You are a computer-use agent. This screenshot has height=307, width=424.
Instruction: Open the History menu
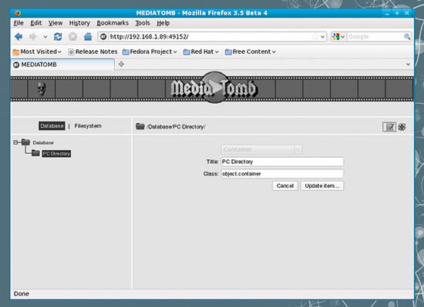[79, 23]
